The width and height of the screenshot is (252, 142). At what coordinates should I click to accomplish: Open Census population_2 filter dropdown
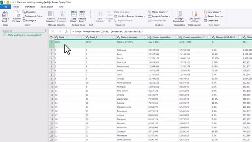click(x=209, y=37)
